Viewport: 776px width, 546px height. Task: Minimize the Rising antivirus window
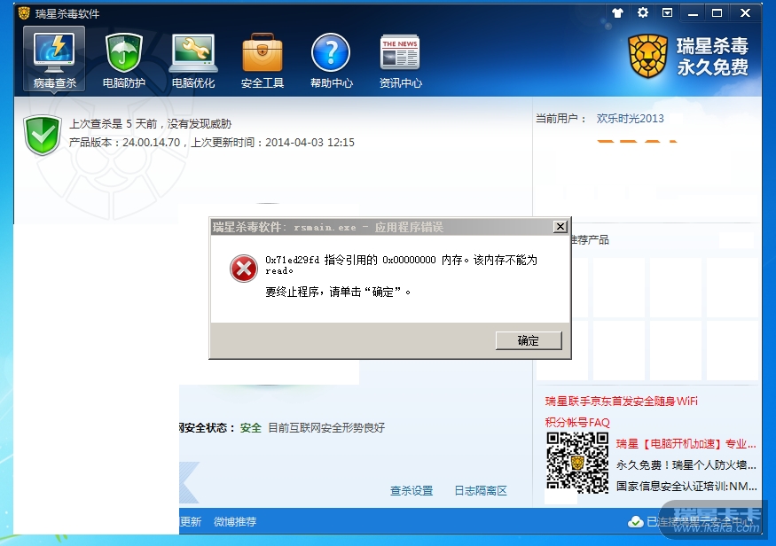693,13
